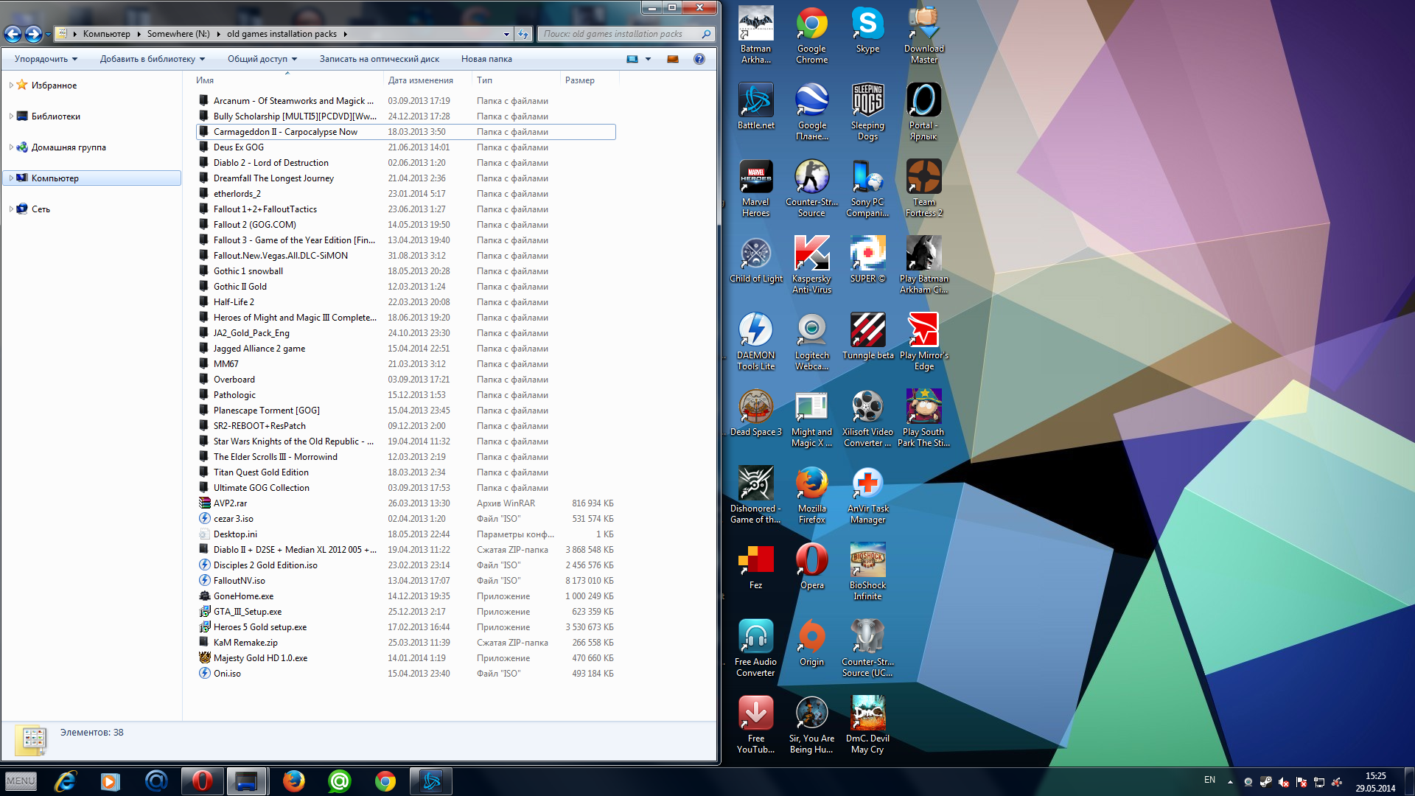This screenshot has height=796, width=1415.
Task: Open Mozilla Firefox desktop shortcut
Action: [811, 495]
